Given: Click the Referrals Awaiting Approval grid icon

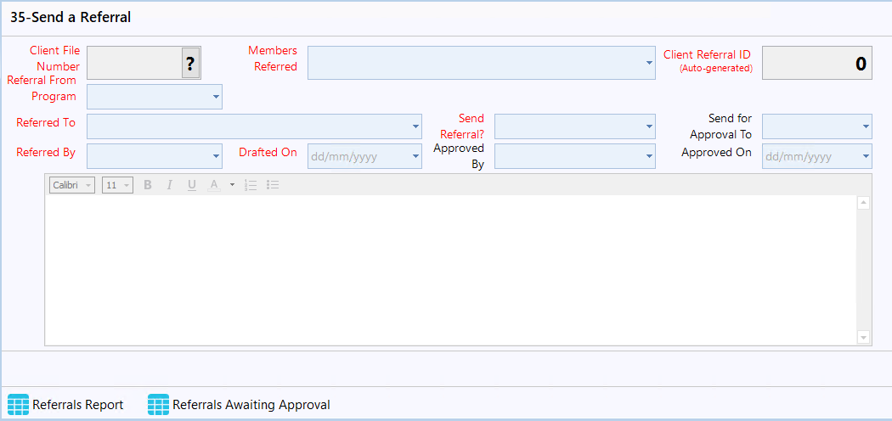Looking at the screenshot, I should (159, 405).
